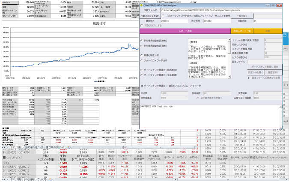
Task: Open the working folder with 作業フォルダを開く
Action: point(150,16)
